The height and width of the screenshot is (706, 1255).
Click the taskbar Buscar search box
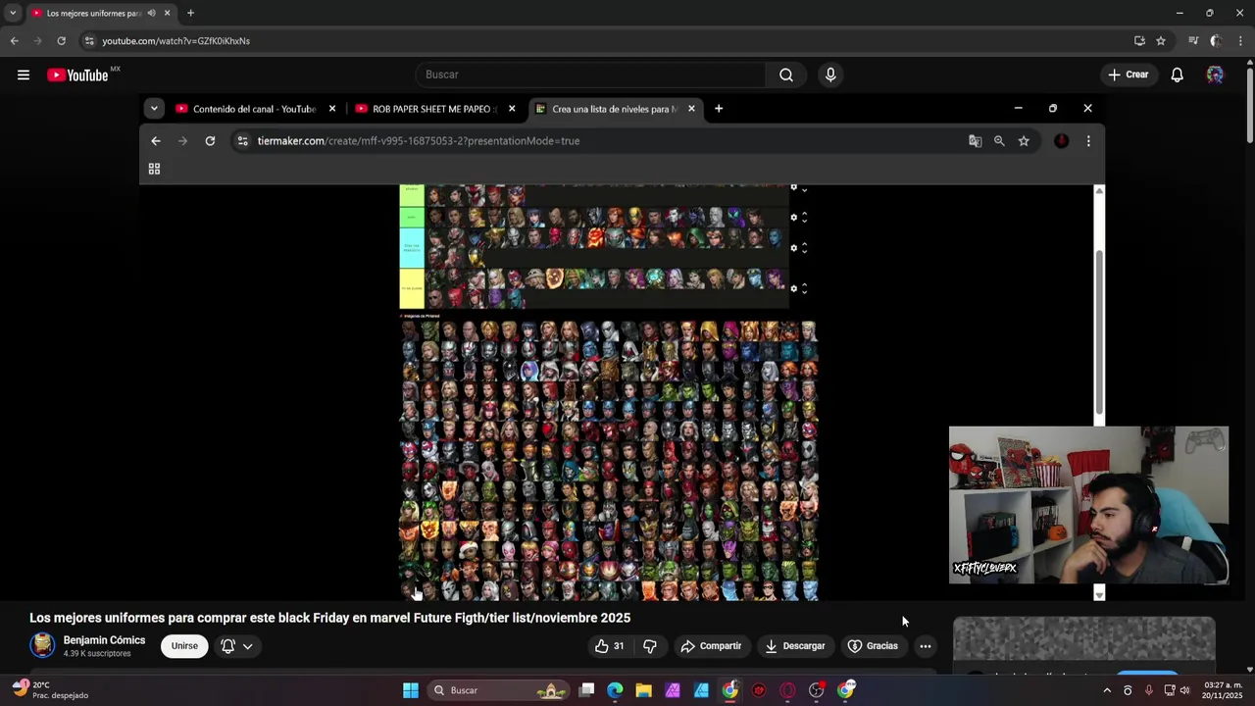click(x=500, y=690)
